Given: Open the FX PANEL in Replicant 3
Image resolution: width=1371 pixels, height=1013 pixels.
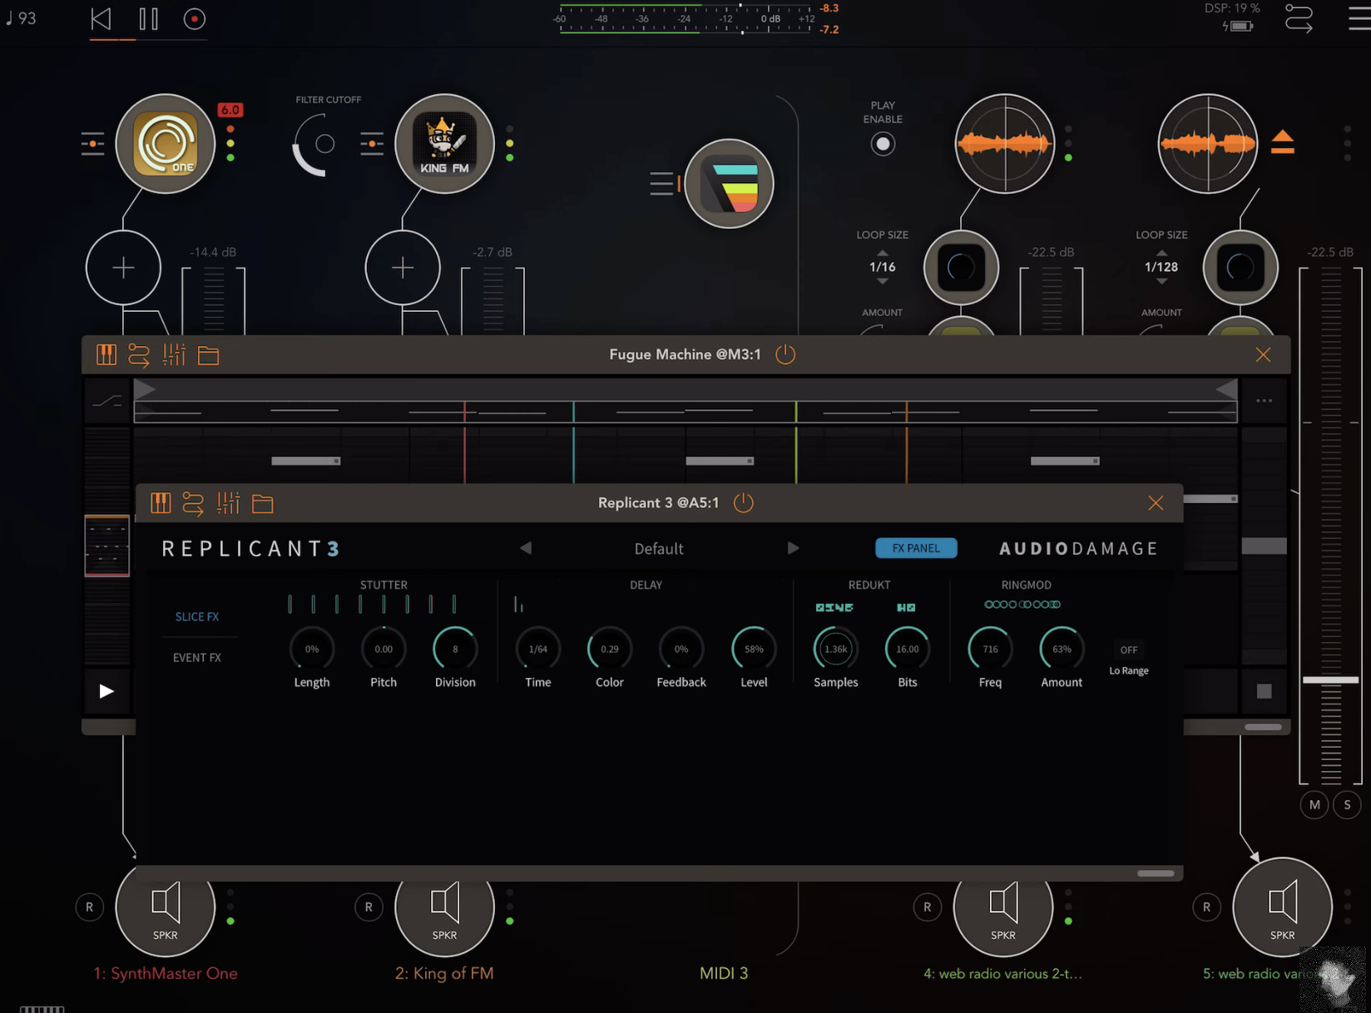Looking at the screenshot, I should click(916, 548).
